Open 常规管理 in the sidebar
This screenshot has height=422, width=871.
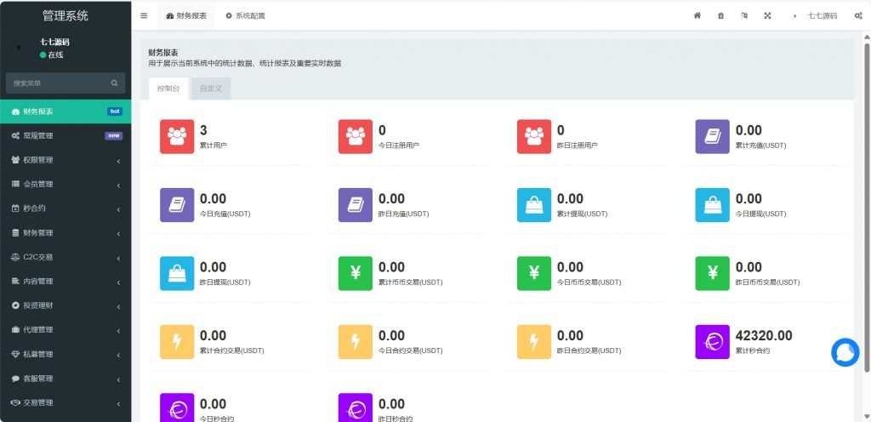pos(65,136)
